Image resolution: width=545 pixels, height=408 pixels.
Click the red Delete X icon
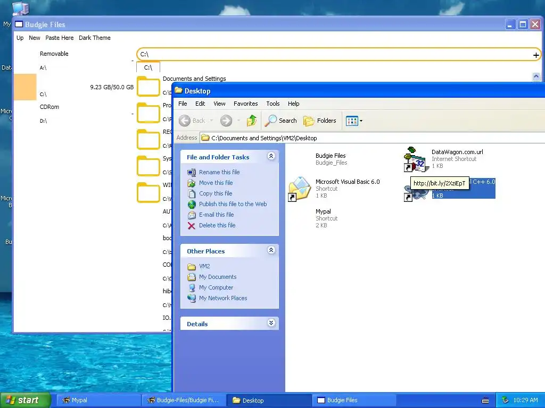192,226
